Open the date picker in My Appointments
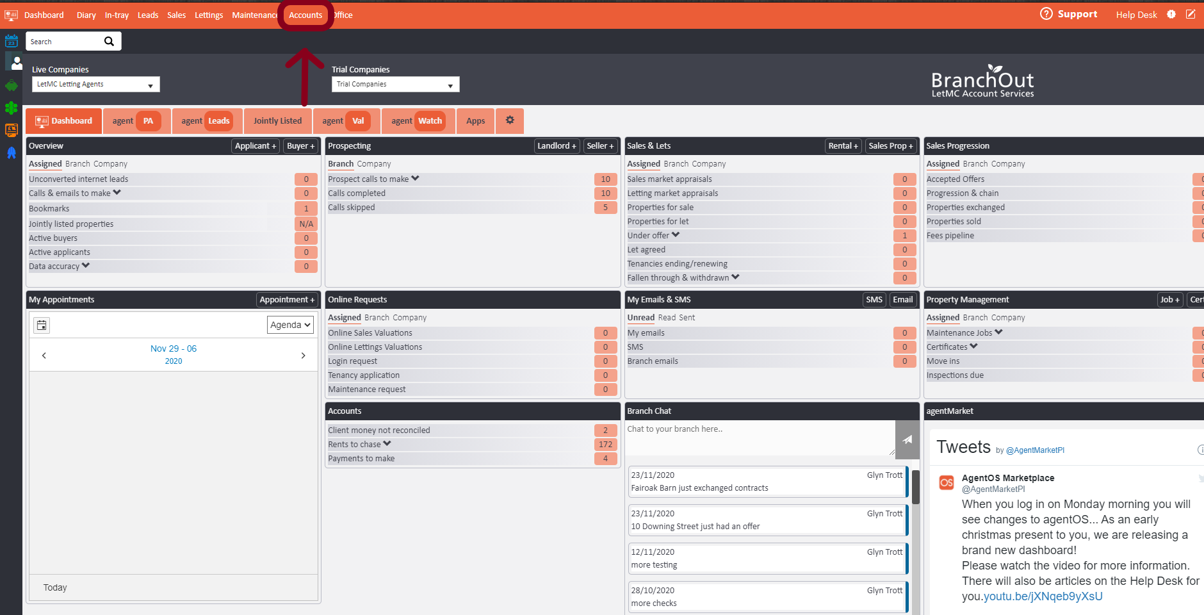 point(42,325)
